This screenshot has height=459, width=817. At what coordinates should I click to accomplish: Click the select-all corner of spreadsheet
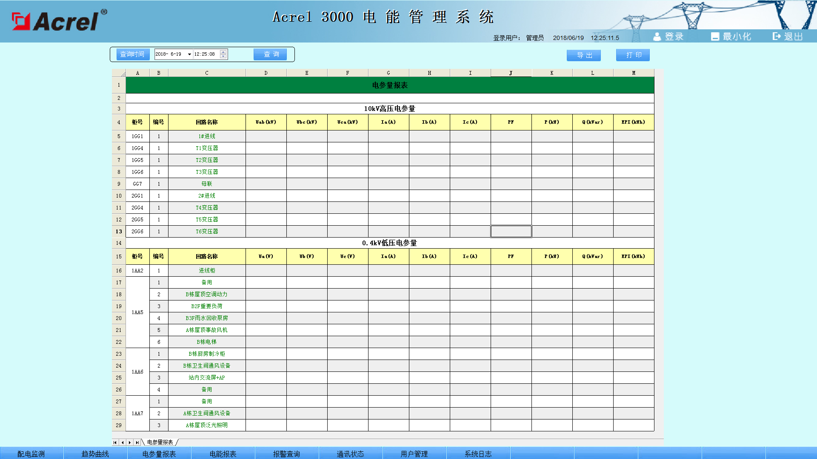click(x=119, y=73)
